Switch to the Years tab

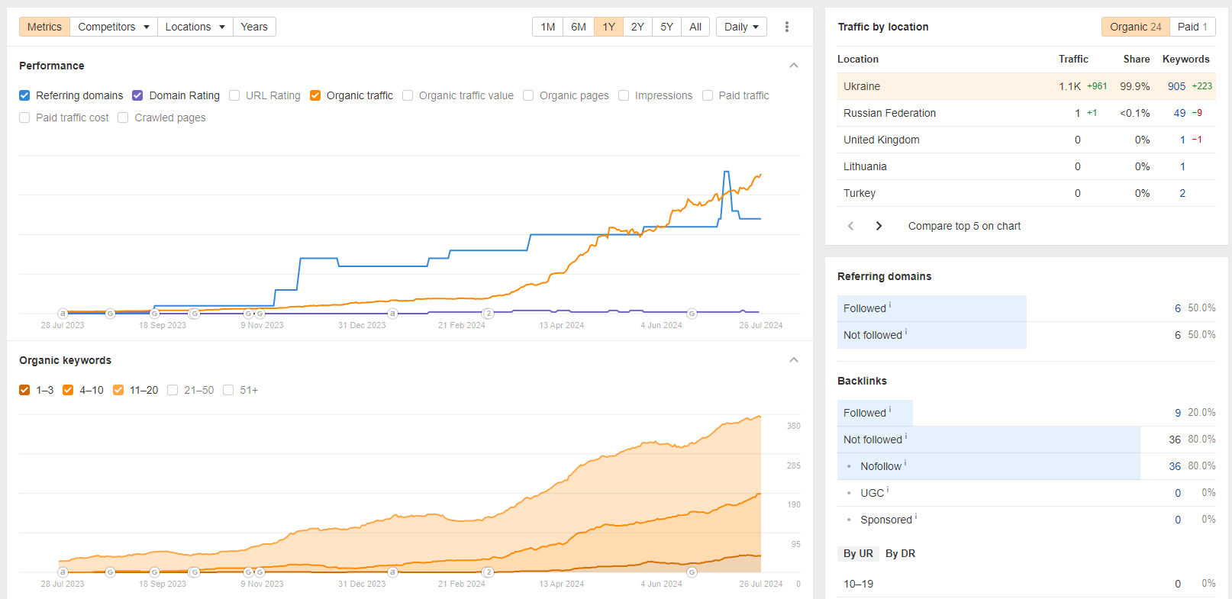point(254,27)
